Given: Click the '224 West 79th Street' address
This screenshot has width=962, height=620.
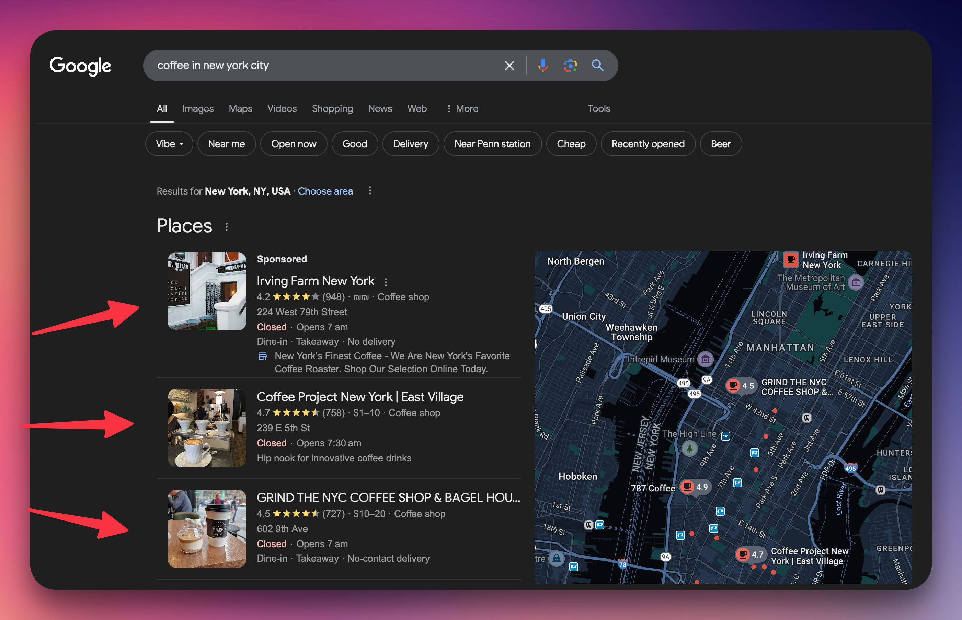Looking at the screenshot, I should click(x=302, y=312).
